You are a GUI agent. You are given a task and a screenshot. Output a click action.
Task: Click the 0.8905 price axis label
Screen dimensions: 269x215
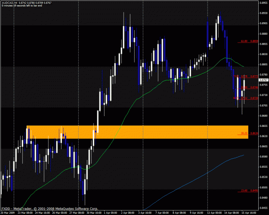coord(263,24)
